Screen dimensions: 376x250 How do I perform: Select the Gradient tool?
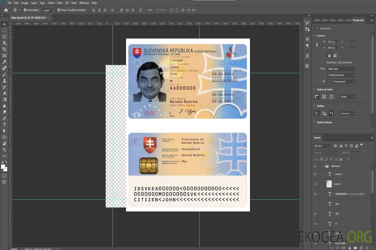pyautogui.click(x=4, y=100)
